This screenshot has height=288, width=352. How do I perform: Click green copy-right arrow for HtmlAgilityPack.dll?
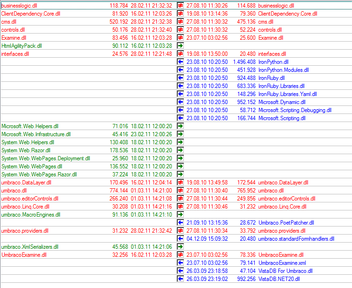click(x=180, y=45)
